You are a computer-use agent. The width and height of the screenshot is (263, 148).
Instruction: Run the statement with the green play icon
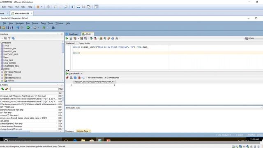point(67,38)
